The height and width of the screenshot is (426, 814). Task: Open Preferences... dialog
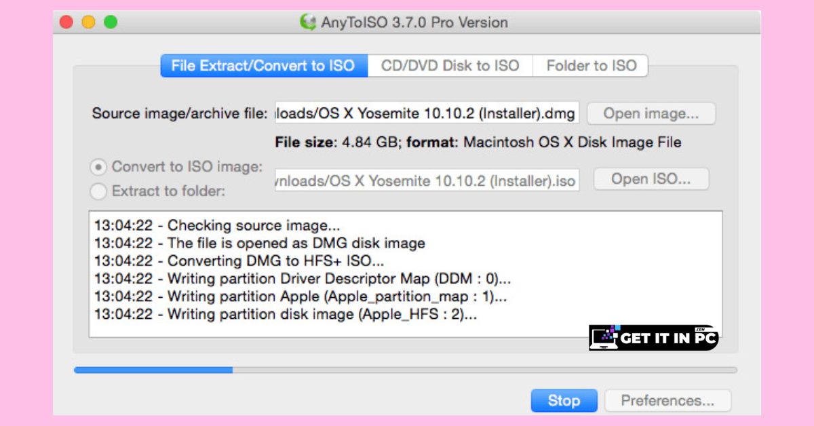click(668, 400)
